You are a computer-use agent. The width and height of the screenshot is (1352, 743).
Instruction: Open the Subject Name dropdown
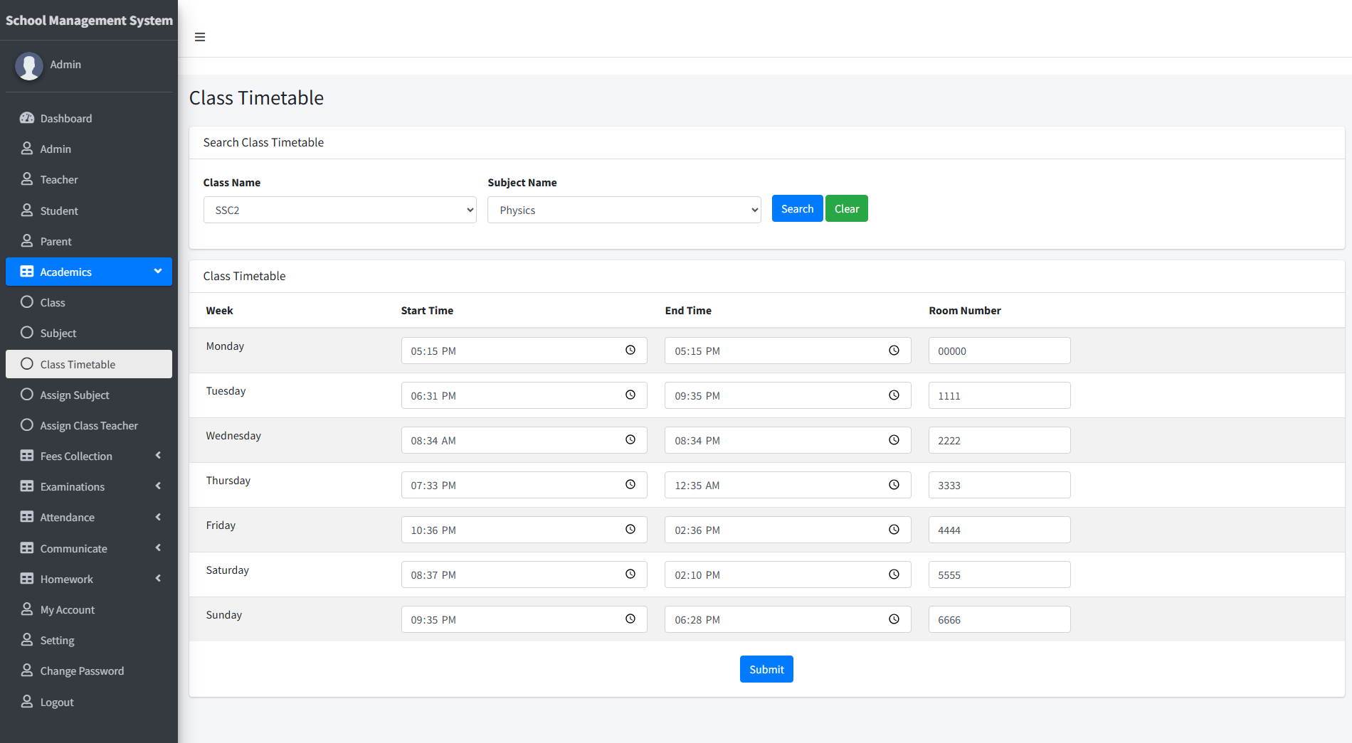[623, 210]
